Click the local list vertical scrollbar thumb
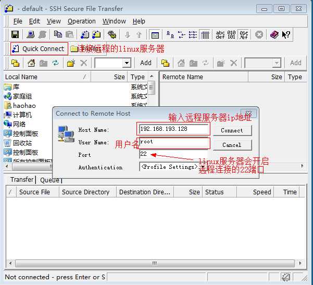This screenshot has height=285, width=313. [152, 88]
